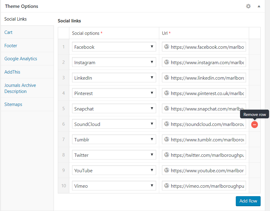Screen dimensions: 270x211
Task: Edit the YouTube URL field
Action: 204,170
